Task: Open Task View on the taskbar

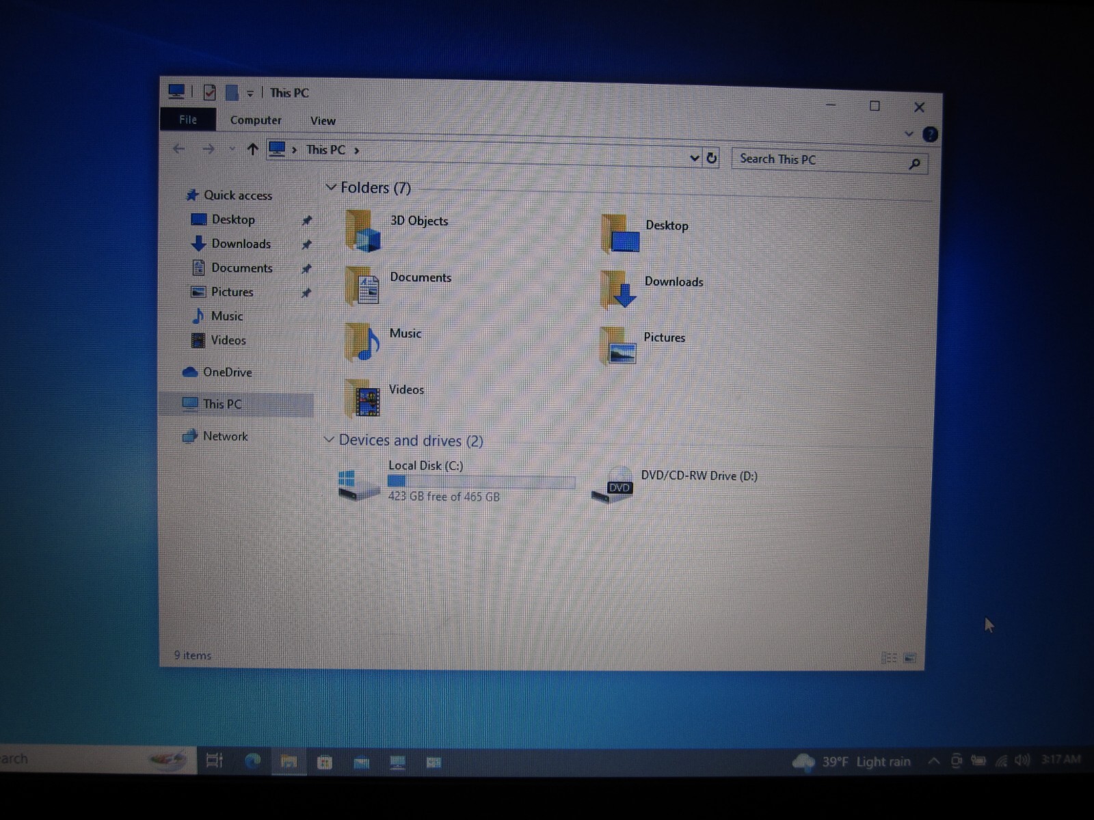Action: [x=215, y=760]
